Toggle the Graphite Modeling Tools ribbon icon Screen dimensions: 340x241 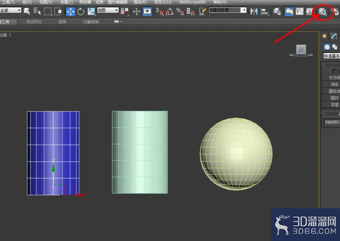coord(289,11)
